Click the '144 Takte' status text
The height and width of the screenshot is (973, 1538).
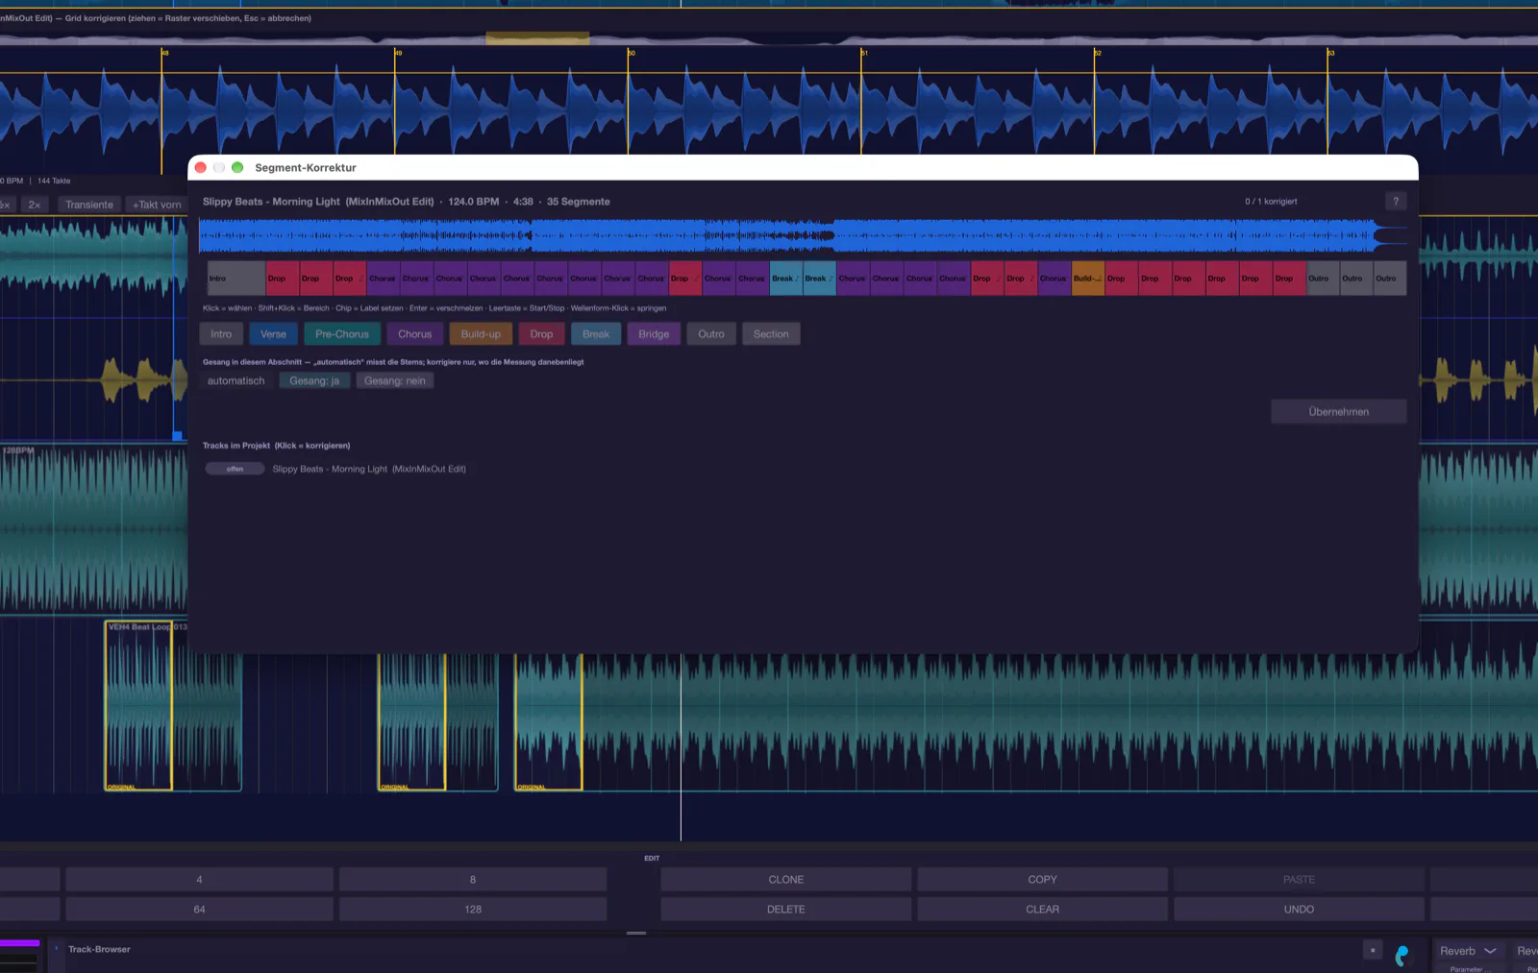click(54, 181)
